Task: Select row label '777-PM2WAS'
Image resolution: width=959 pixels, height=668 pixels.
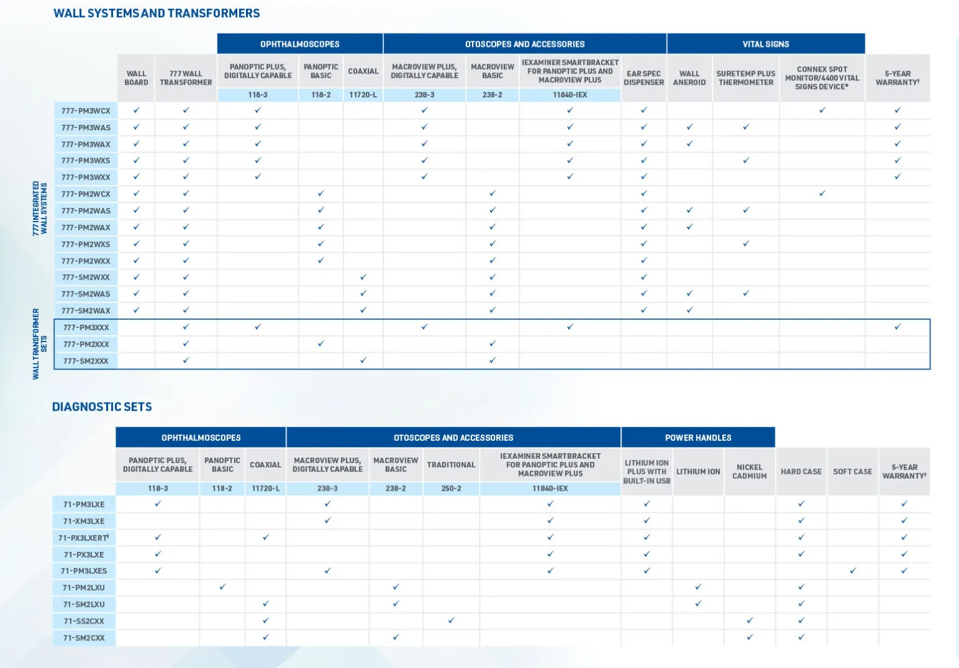Action: tap(86, 211)
